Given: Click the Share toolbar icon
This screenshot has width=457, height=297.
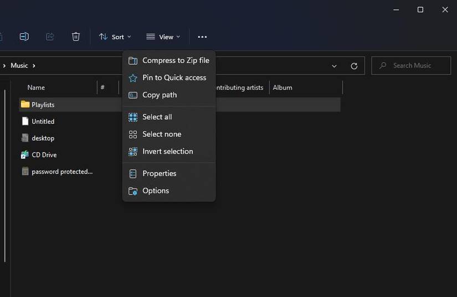Looking at the screenshot, I should coord(50,37).
